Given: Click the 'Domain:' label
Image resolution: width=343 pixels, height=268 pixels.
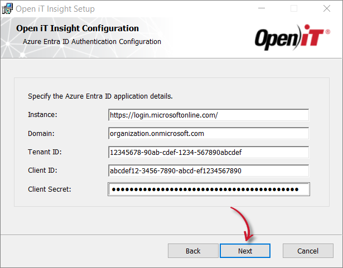Looking at the screenshot, I should coord(41,133).
